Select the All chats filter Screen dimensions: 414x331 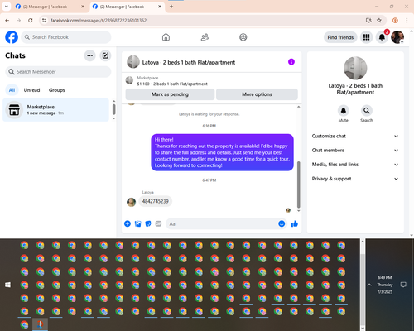[x=12, y=90]
